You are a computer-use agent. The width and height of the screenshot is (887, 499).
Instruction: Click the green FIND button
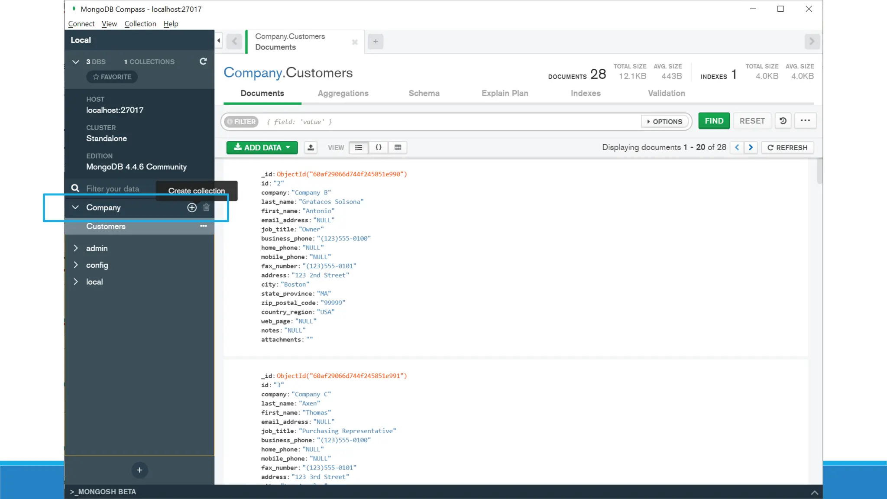point(714,121)
